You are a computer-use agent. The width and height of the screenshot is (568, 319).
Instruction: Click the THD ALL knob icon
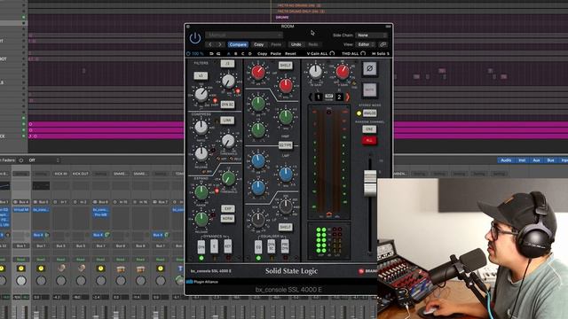(x=363, y=53)
